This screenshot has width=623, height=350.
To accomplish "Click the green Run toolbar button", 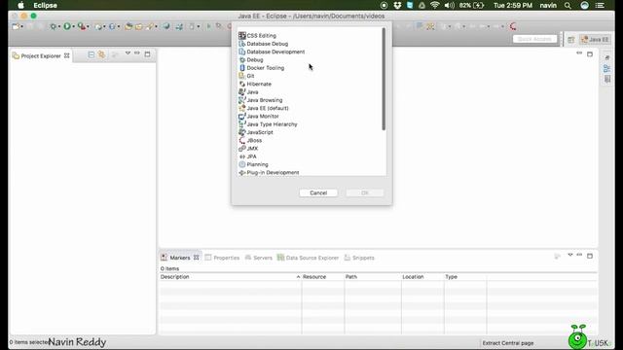I will (67, 26).
